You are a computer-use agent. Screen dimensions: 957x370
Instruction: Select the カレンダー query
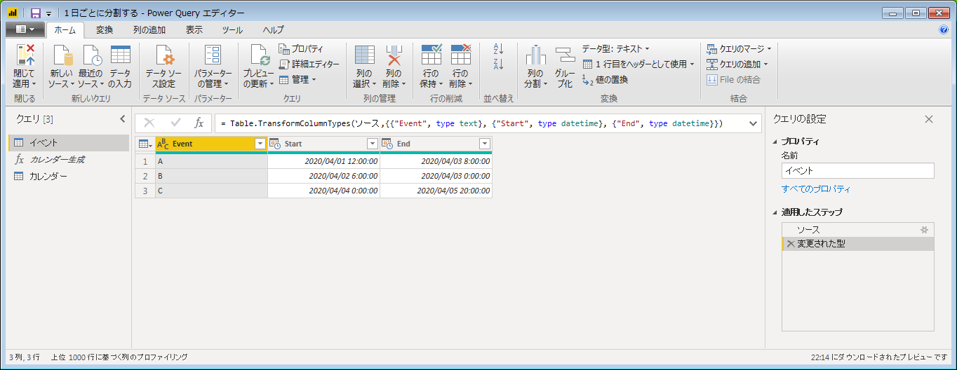tap(69, 177)
